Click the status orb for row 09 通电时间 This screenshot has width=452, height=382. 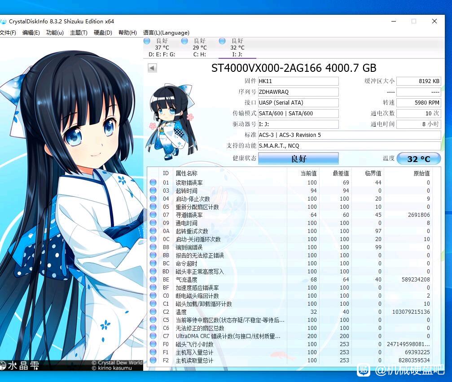point(153,223)
